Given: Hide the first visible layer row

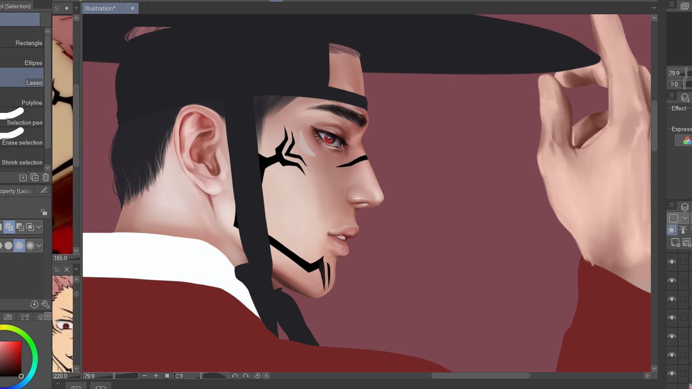Looking at the screenshot, I should point(672,262).
